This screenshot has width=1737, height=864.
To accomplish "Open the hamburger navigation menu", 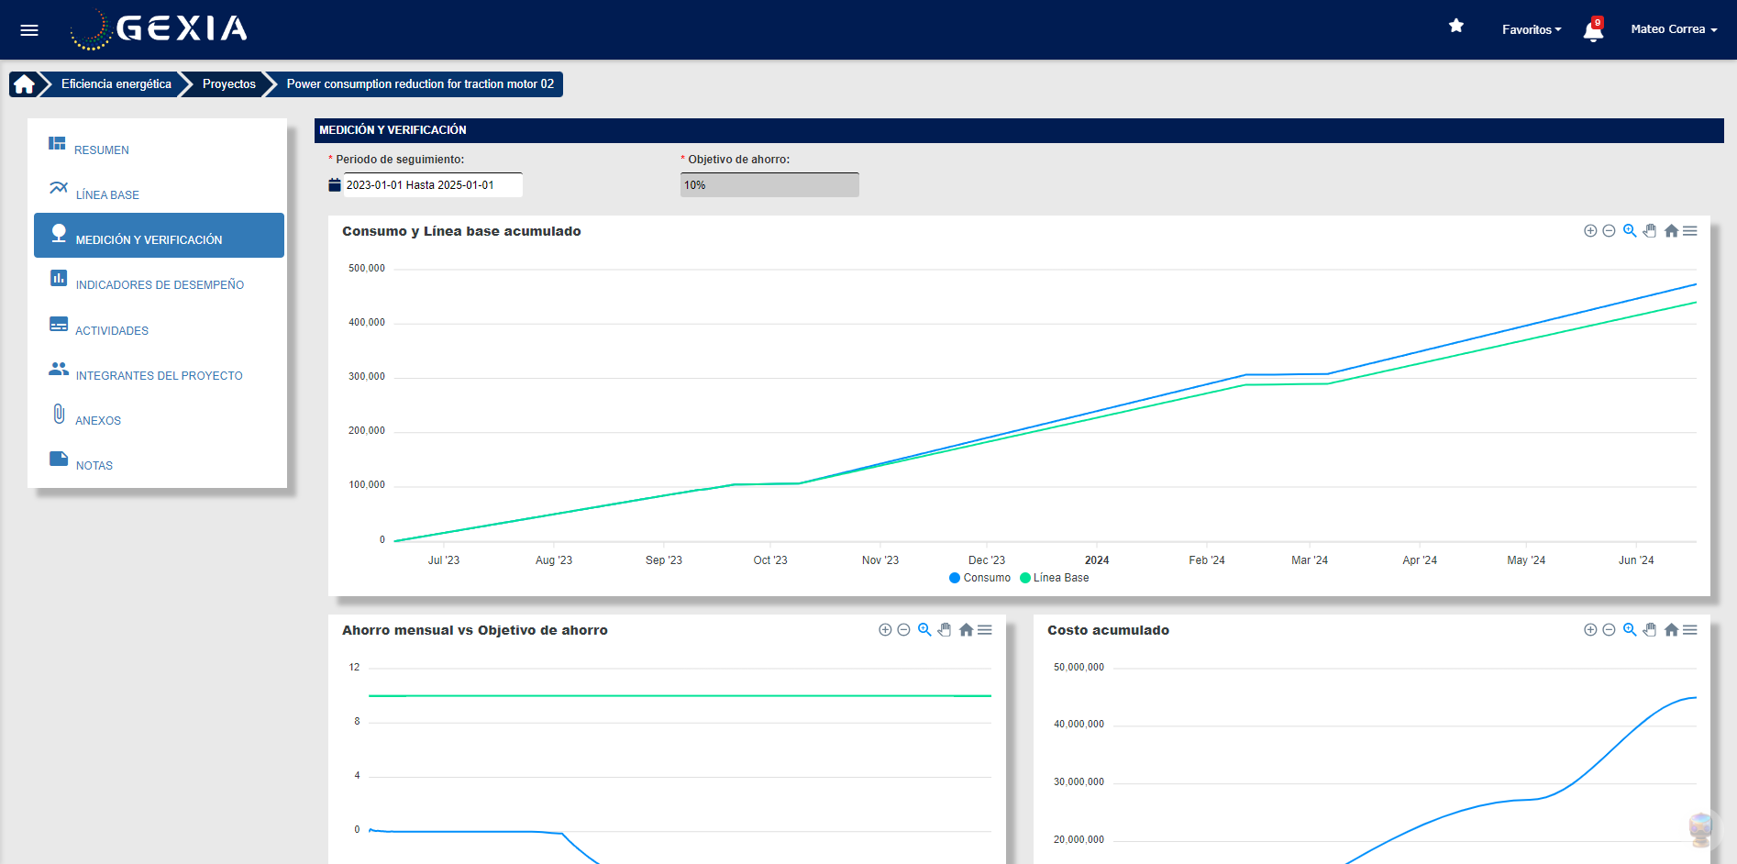I will [29, 30].
